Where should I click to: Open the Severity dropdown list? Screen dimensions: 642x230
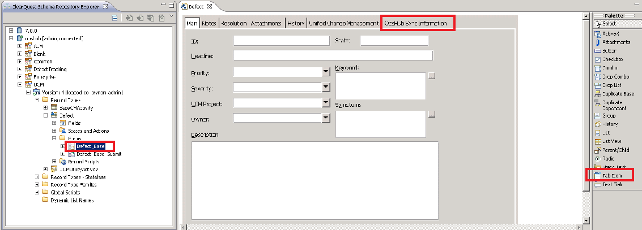[x=326, y=87]
